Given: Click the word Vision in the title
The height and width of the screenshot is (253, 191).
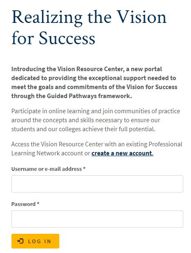Looking at the screenshot, I should 142,18.
